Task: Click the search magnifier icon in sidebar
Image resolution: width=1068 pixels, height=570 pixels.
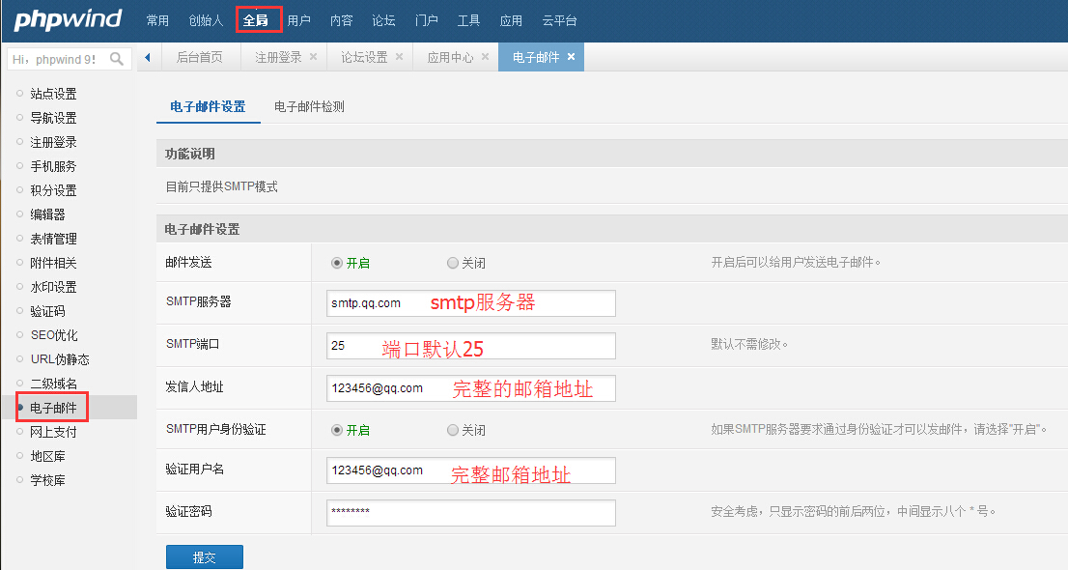Action: 117,59
